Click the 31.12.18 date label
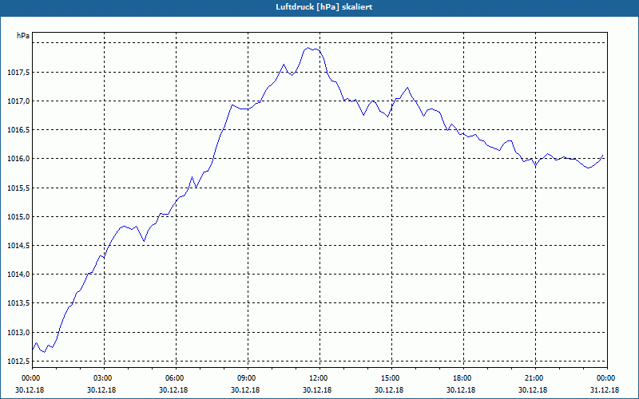 [605, 389]
